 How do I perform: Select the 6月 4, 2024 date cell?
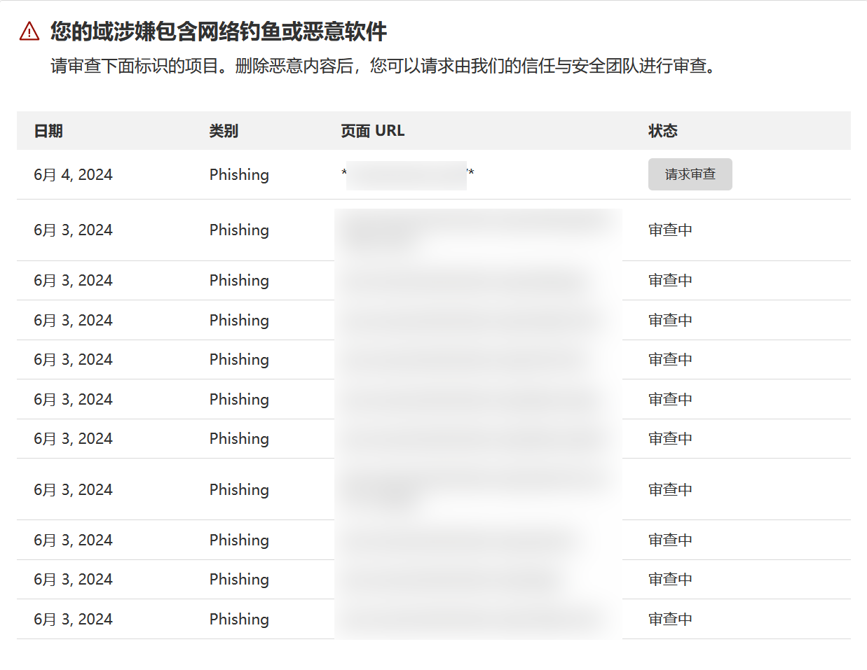coord(73,175)
